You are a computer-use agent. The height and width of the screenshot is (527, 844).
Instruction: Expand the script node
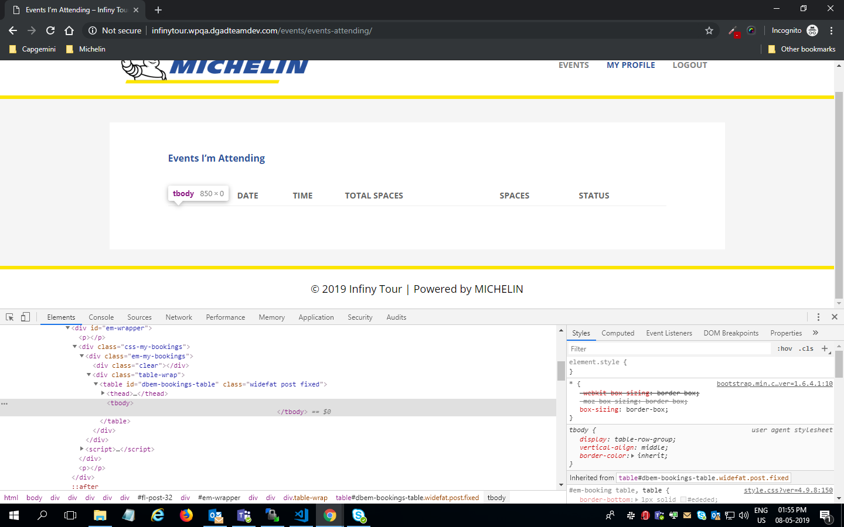[x=81, y=449]
